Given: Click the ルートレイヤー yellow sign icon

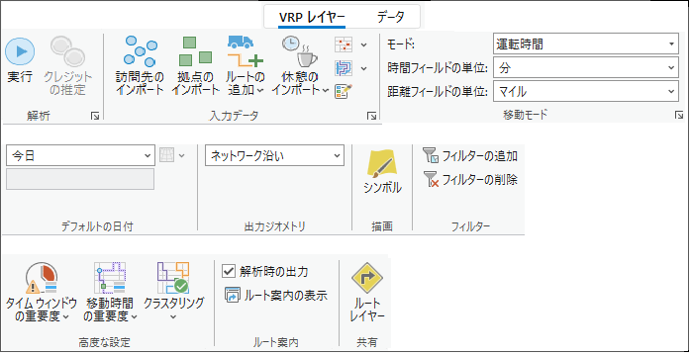Looking at the screenshot, I should pyautogui.click(x=367, y=278).
